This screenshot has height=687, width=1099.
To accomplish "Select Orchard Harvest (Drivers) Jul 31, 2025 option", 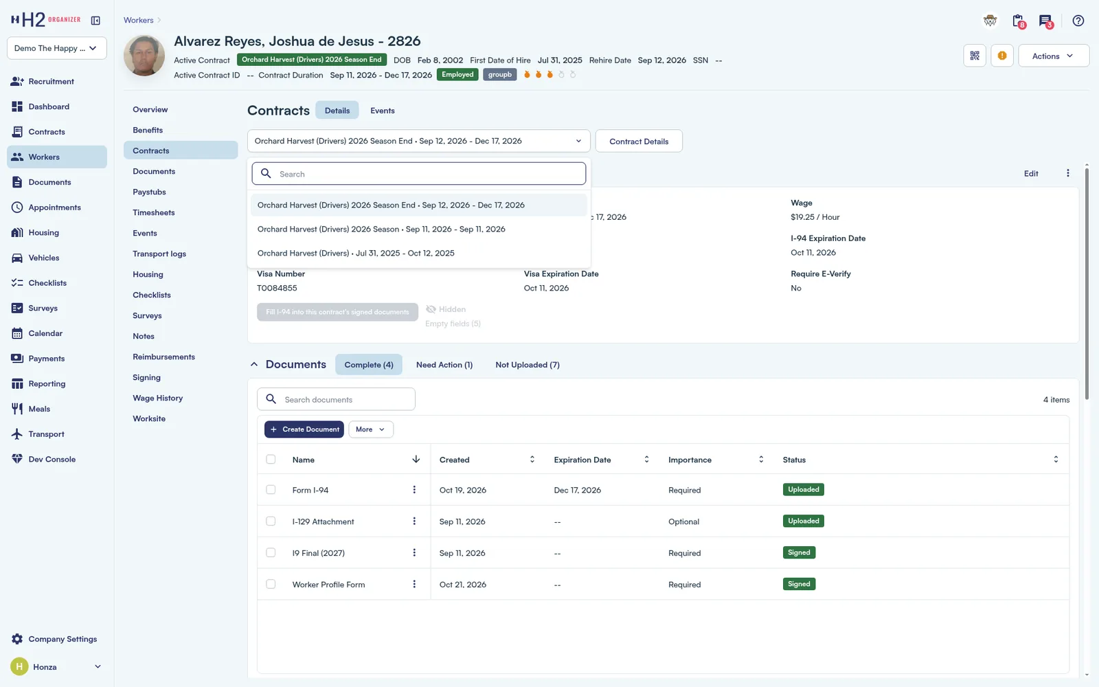I will click(418, 254).
